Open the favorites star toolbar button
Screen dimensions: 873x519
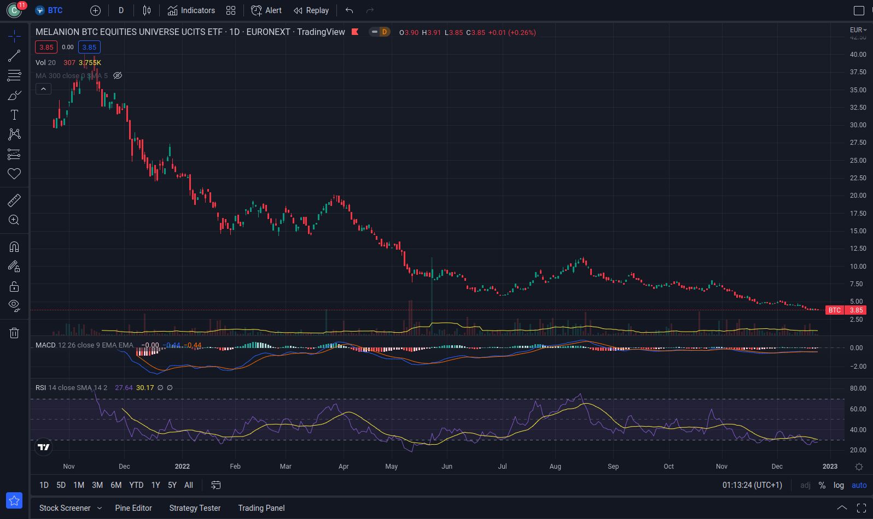coord(14,500)
